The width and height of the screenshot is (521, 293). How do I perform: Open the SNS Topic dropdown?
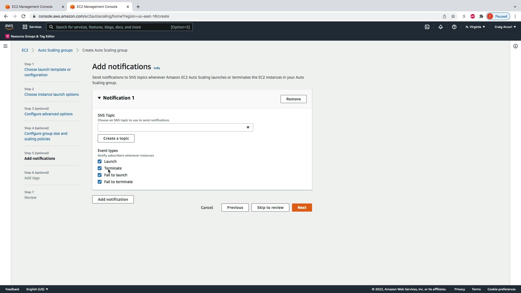tap(175, 128)
